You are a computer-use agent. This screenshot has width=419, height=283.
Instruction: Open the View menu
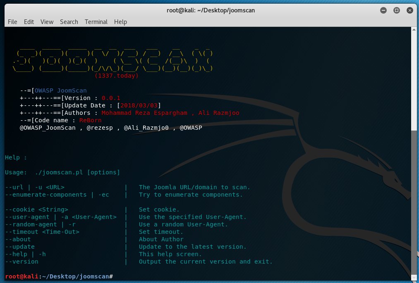pyautogui.click(x=47, y=22)
